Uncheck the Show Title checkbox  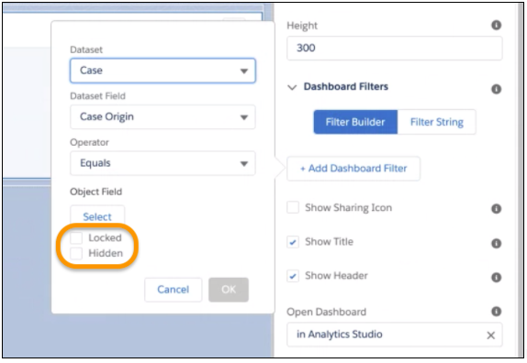click(x=293, y=242)
